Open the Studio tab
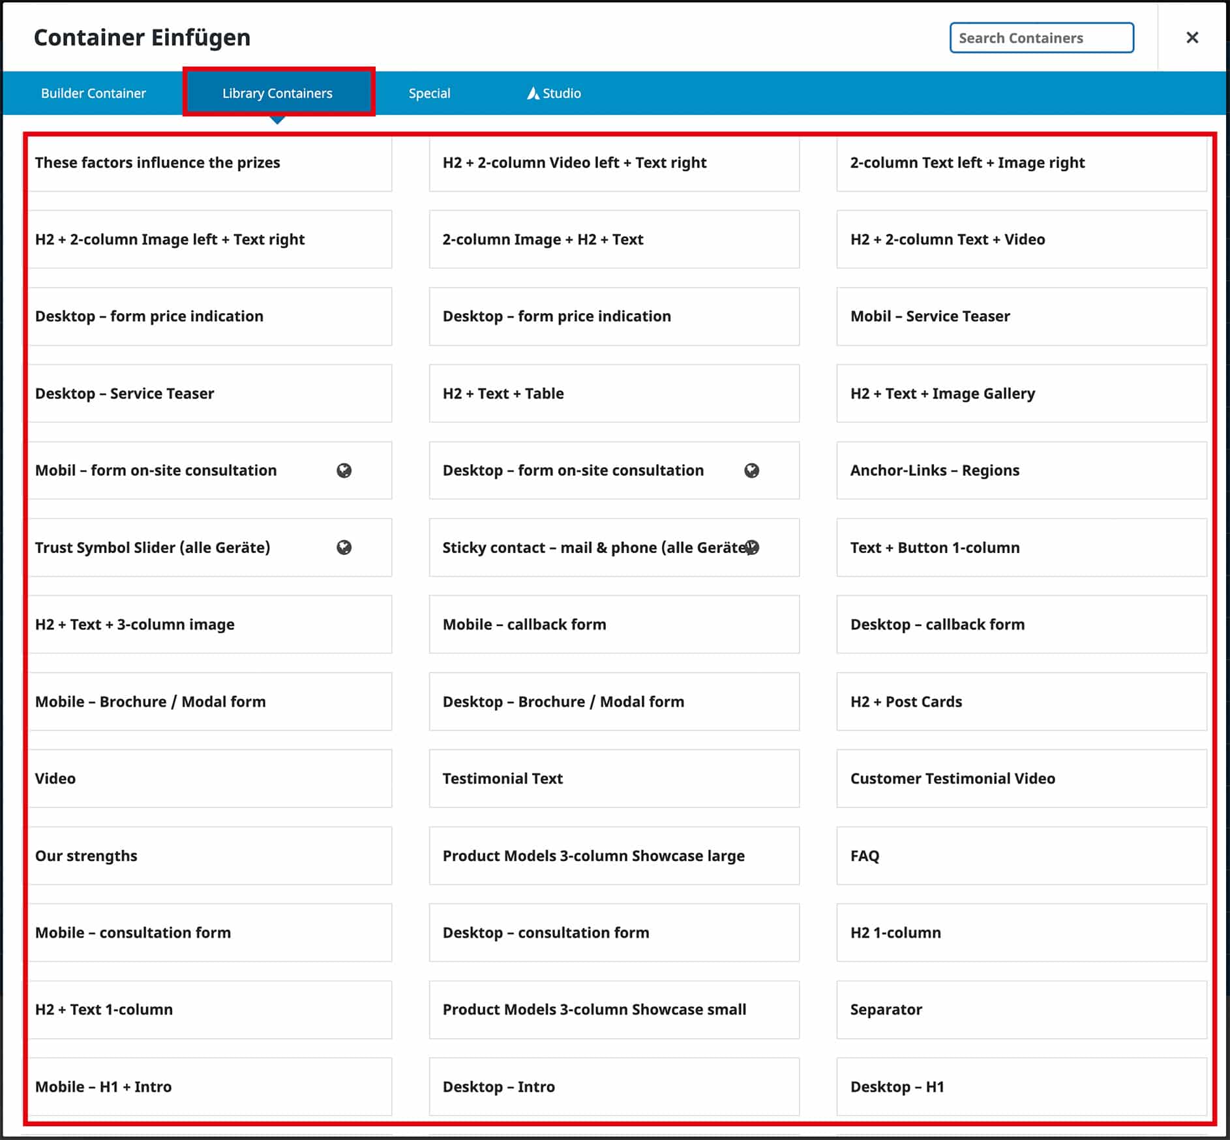The image size is (1230, 1140). (x=554, y=93)
